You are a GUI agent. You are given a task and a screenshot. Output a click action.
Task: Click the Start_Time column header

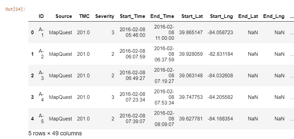pyautogui.click(x=132, y=16)
